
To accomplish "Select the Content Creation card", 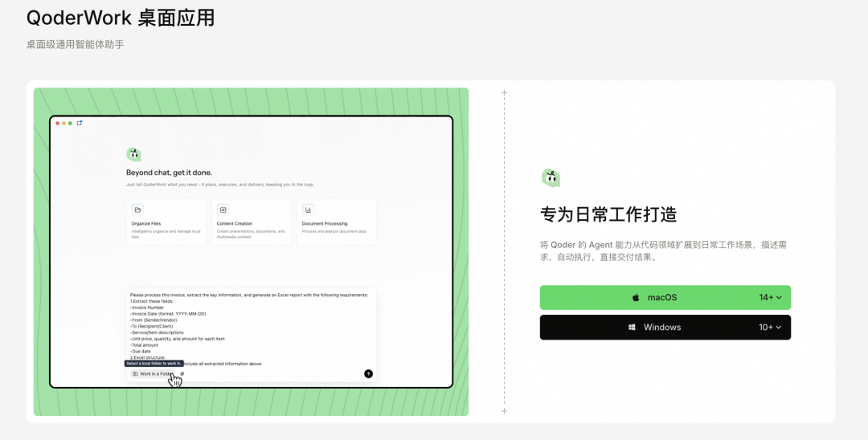I will 252,222.
